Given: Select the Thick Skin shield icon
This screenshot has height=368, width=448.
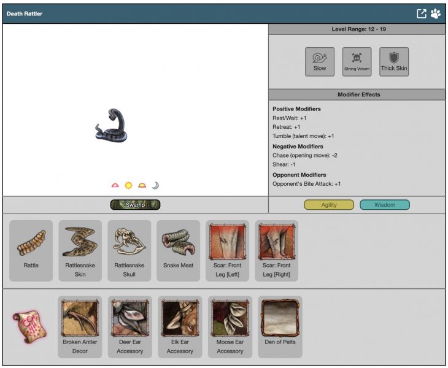Looking at the screenshot, I should [393, 61].
